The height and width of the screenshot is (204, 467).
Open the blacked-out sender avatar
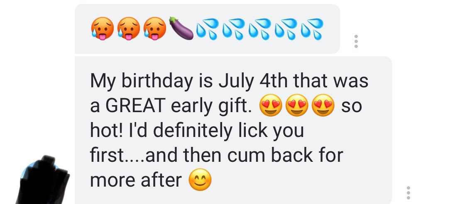click(x=43, y=180)
